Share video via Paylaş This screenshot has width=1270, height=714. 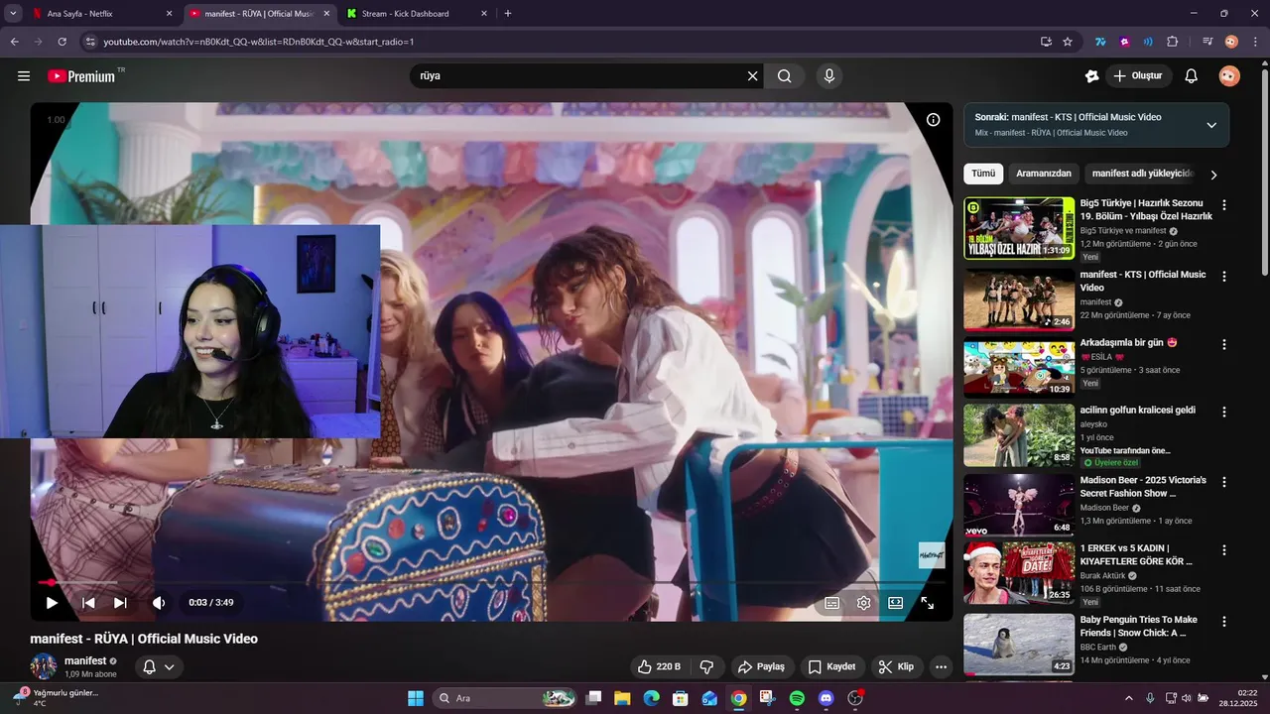point(761,666)
